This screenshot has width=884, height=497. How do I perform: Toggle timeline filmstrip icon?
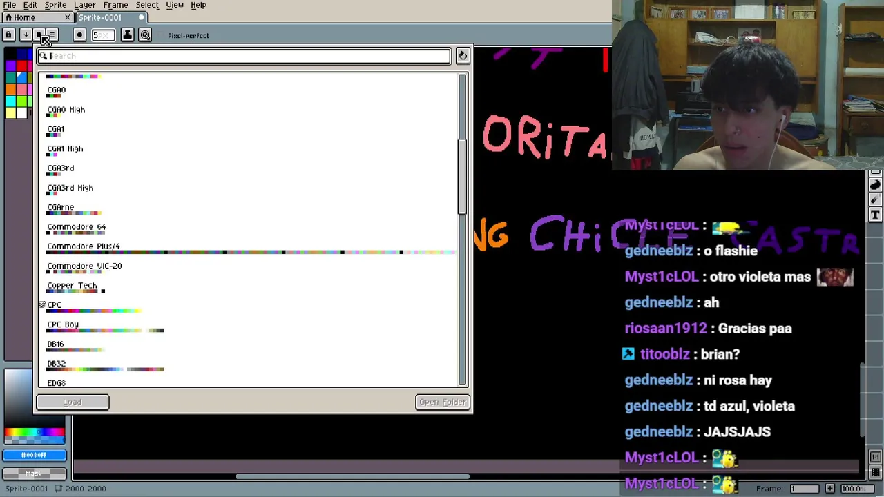[875, 472]
